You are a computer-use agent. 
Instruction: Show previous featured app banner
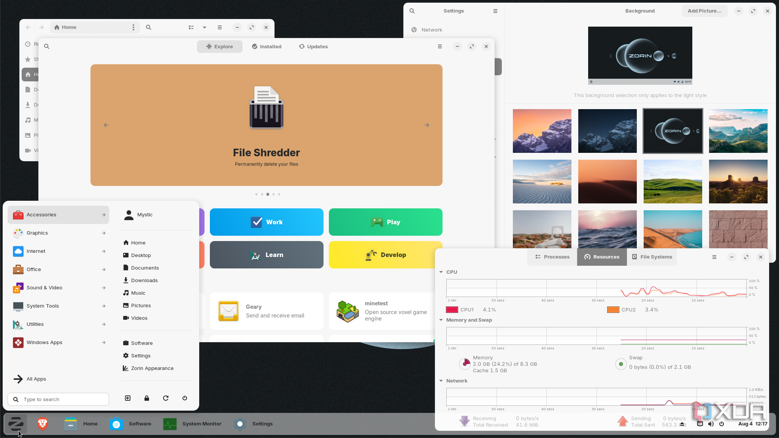point(106,125)
